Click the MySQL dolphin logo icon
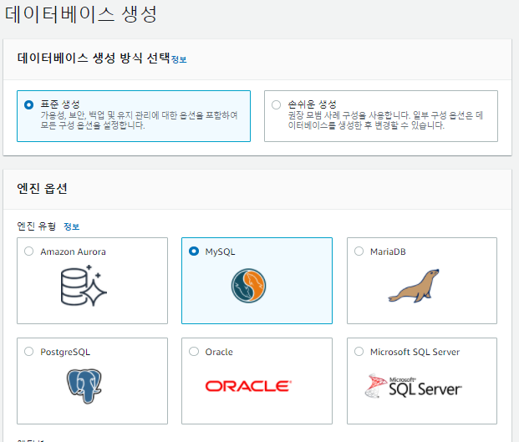Viewport: 519px width, 442px height. coord(248,286)
